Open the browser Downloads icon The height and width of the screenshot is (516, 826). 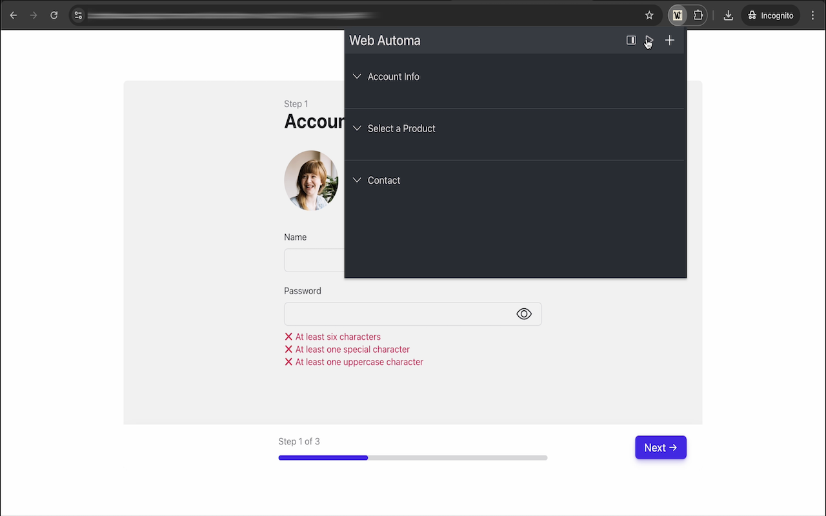coord(728,15)
